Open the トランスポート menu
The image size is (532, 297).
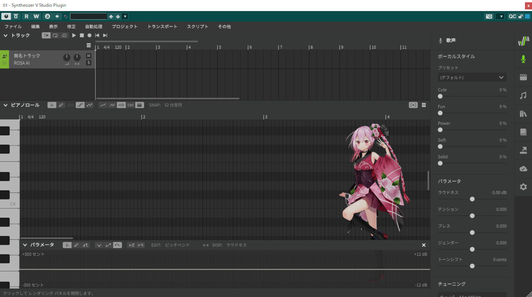[162, 27]
